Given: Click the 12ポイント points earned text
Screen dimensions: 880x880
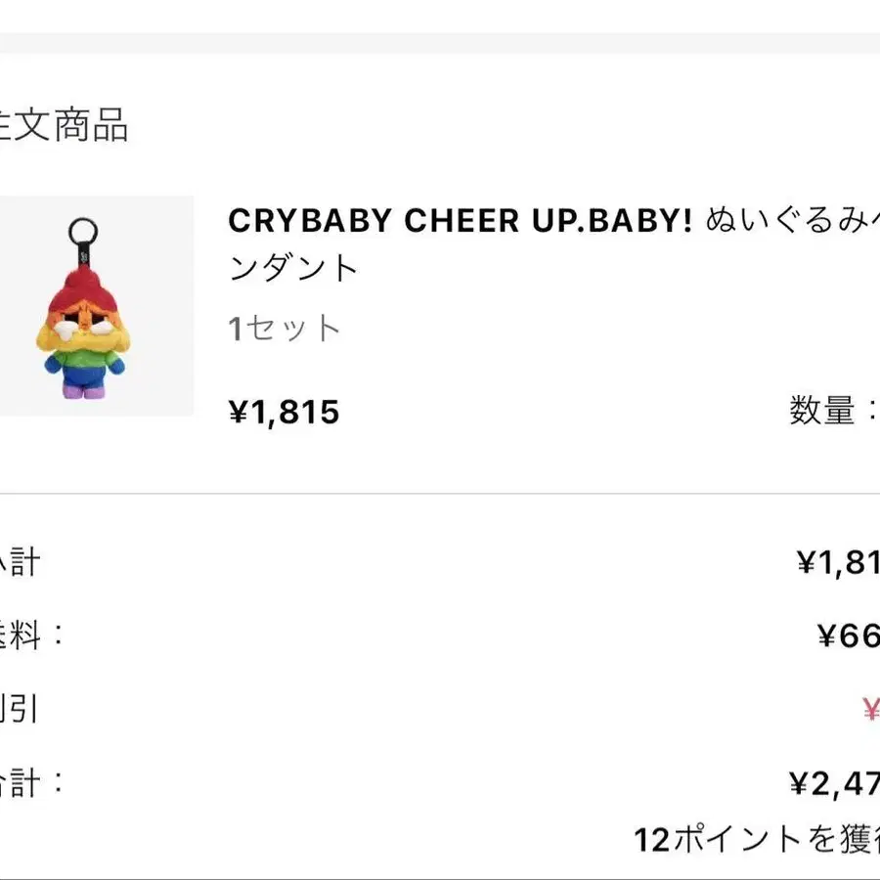Looking at the screenshot, I should click(x=757, y=840).
